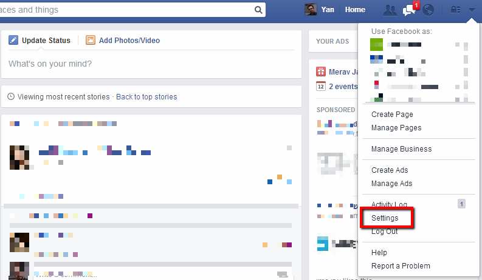Click the Add Photos/Video picture icon
This screenshot has width=482, height=280.
[91, 41]
